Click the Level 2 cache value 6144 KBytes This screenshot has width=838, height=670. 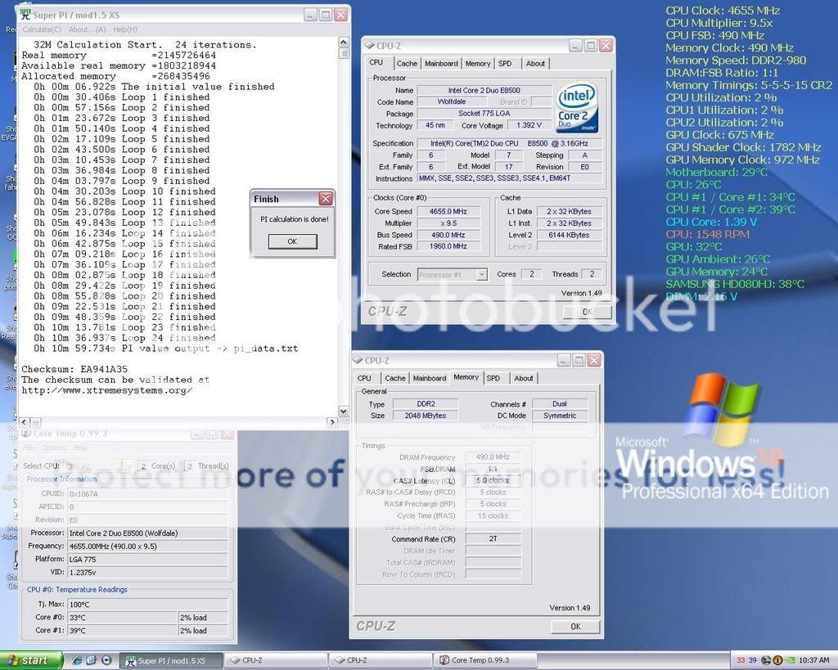569,235
